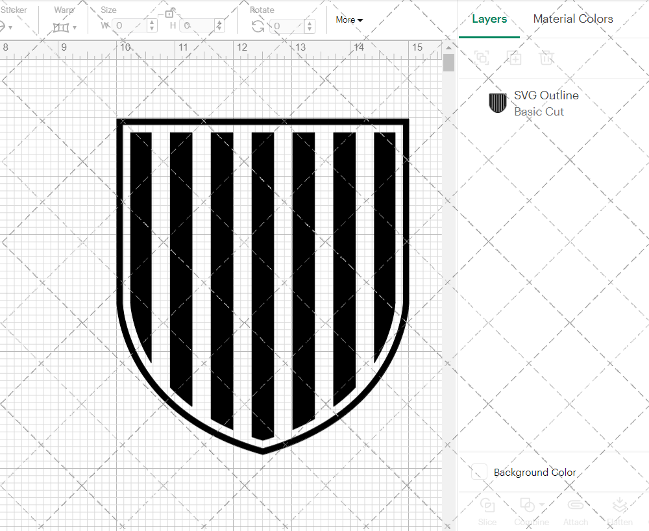The image size is (649, 531).
Task: Open the More dropdown menu
Action: click(x=349, y=19)
